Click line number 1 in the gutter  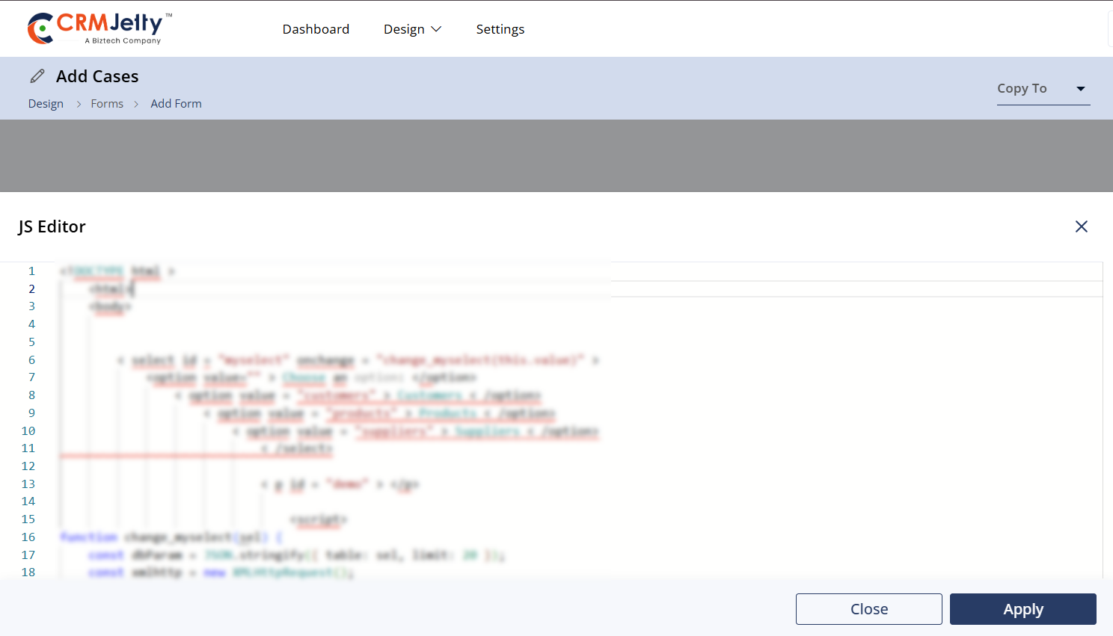coord(31,271)
